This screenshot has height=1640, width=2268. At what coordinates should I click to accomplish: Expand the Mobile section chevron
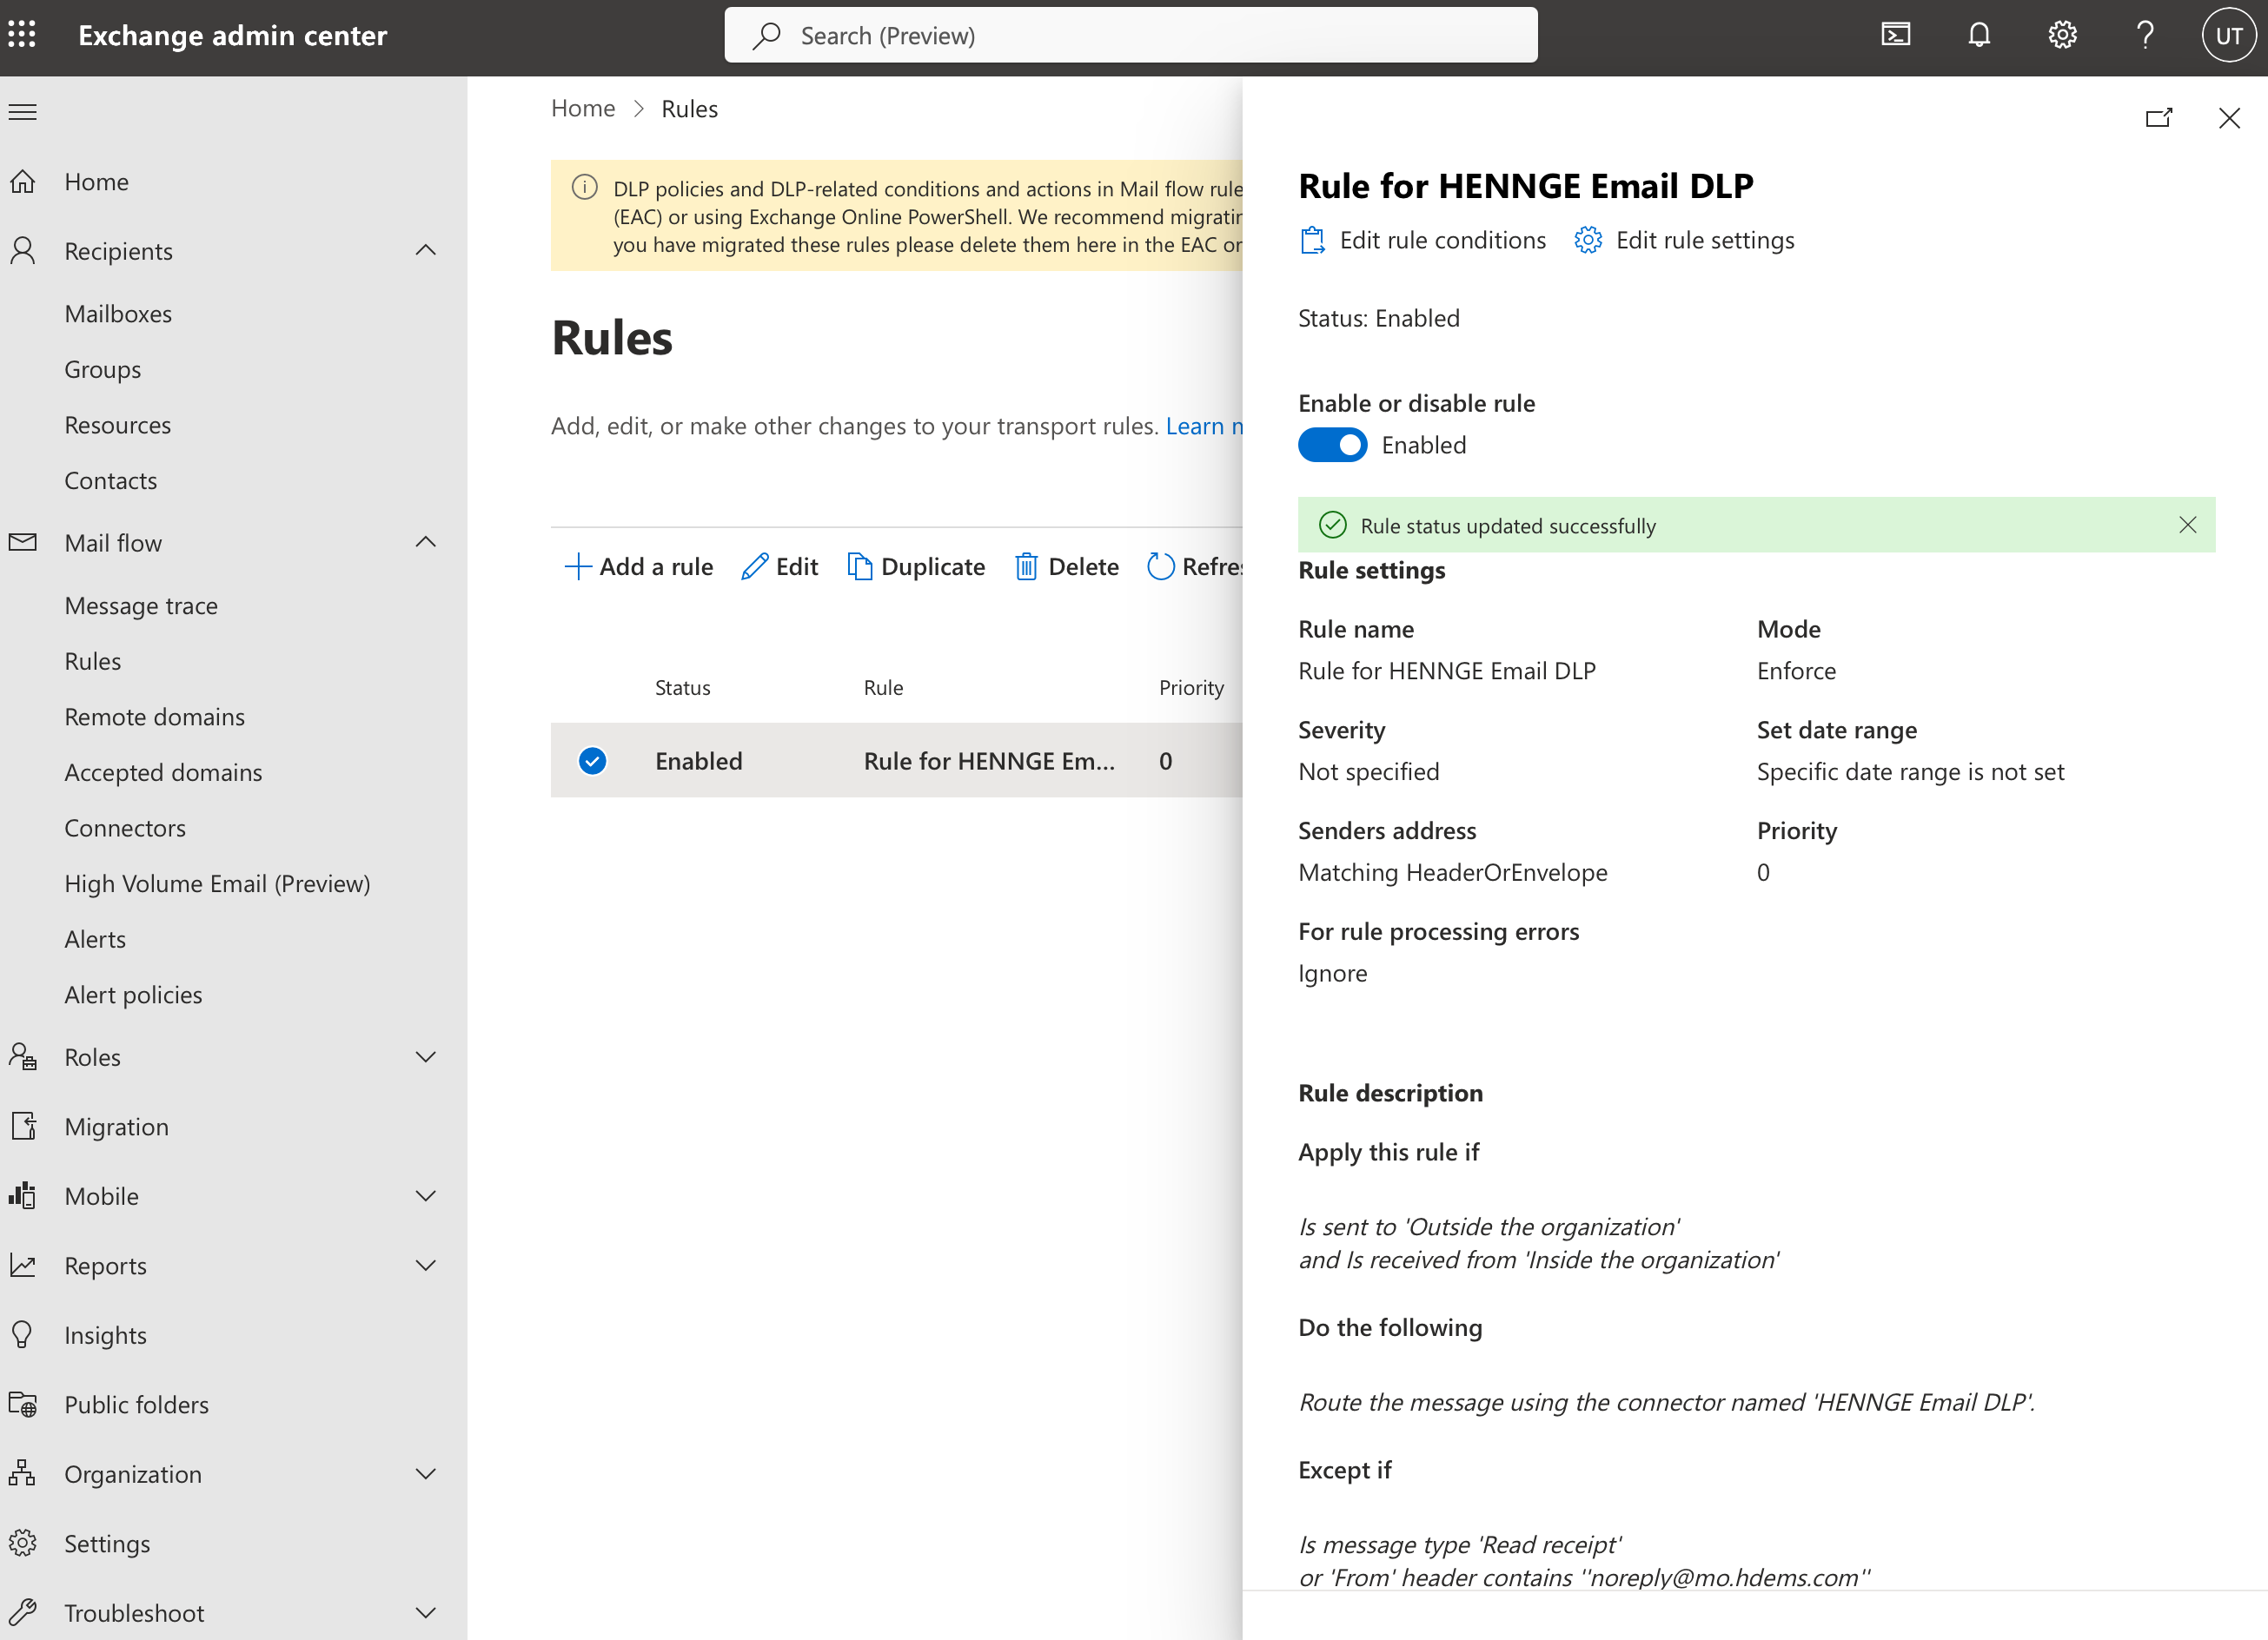tap(426, 1195)
